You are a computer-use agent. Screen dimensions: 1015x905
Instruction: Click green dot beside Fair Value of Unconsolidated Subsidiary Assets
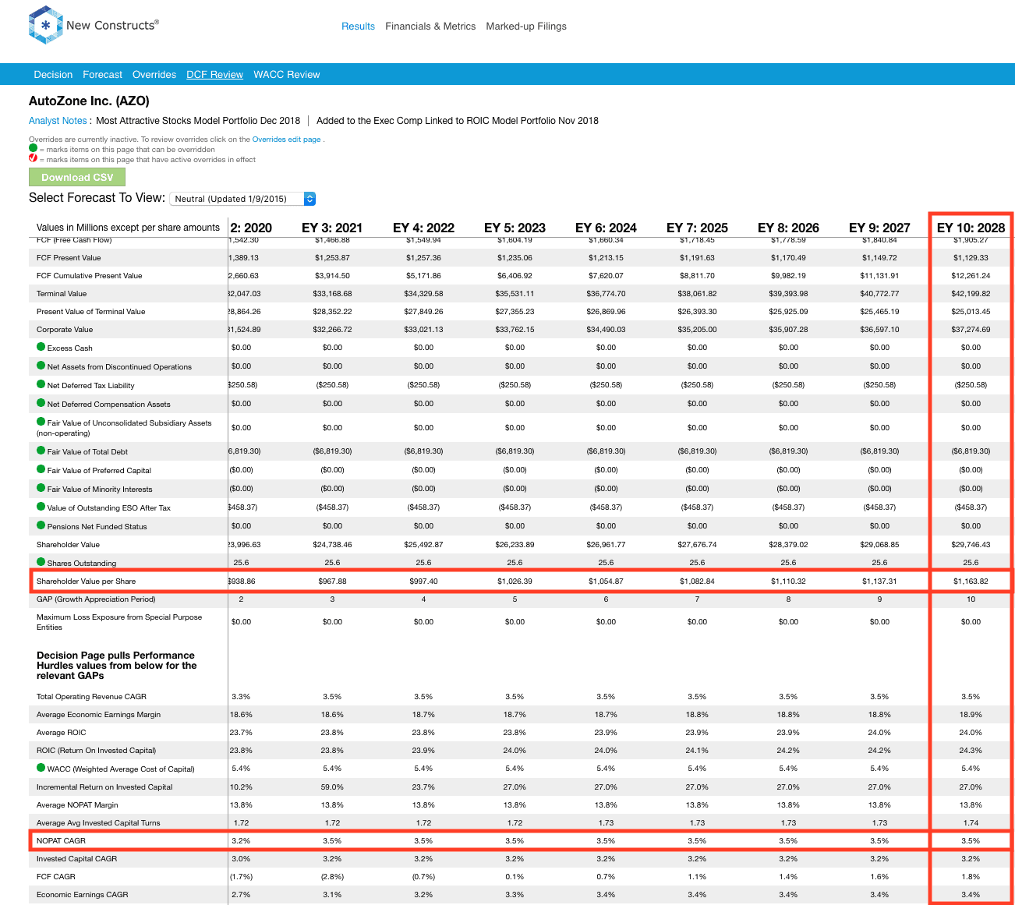41,422
